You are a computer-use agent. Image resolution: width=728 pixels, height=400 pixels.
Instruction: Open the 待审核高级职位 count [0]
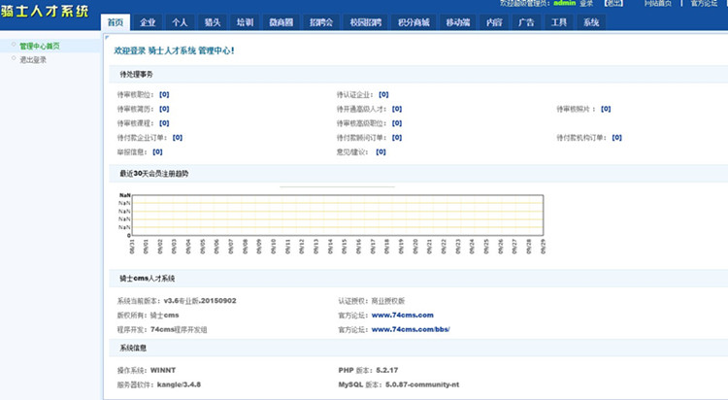[396, 123]
